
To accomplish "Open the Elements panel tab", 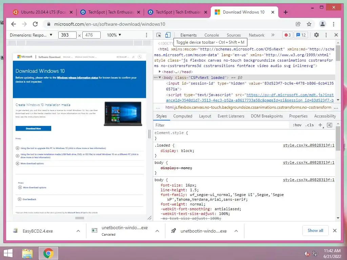I will click(x=188, y=35).
